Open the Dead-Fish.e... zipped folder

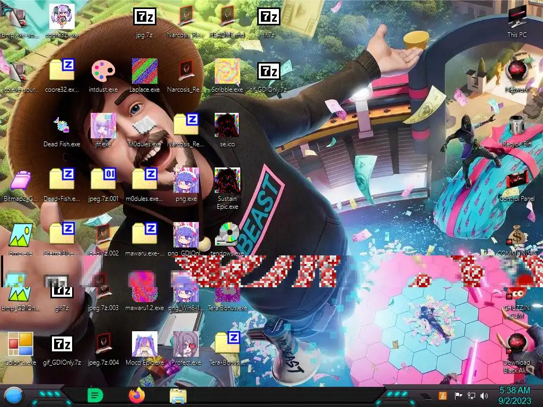[62, 179]
